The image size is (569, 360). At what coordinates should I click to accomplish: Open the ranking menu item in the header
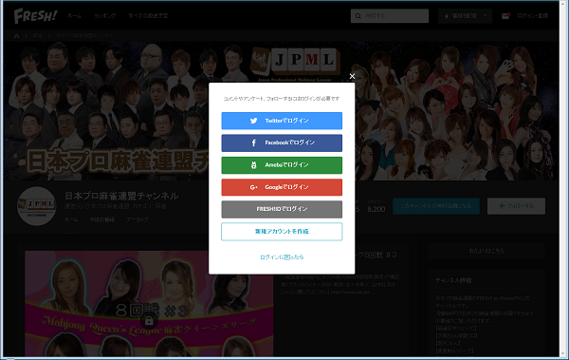(105, 16)
